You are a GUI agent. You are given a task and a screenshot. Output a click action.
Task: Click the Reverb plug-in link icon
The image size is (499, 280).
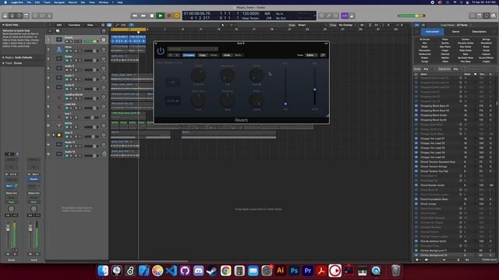click(x=324, y=55)
